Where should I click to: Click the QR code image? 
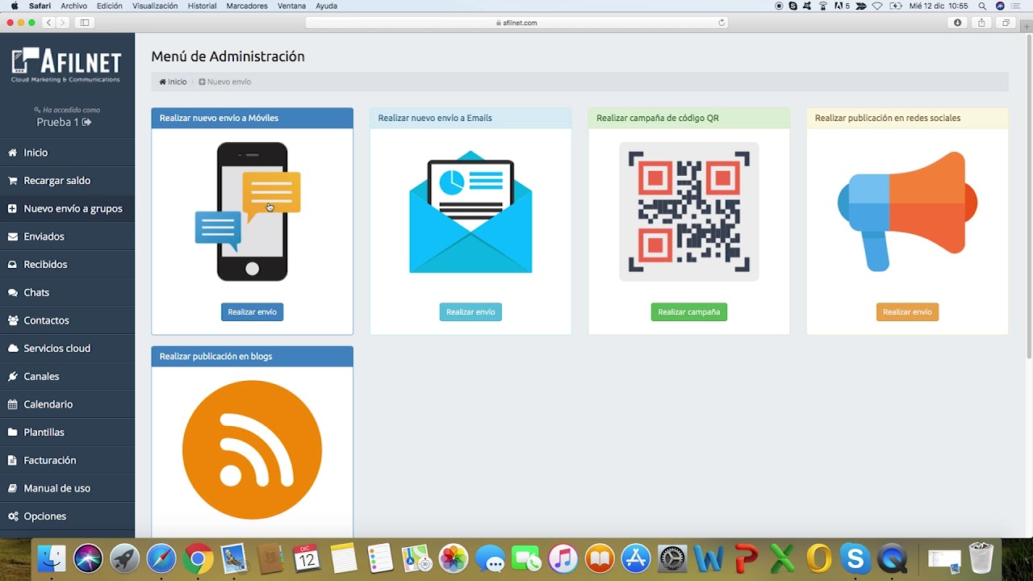[689, 211]
